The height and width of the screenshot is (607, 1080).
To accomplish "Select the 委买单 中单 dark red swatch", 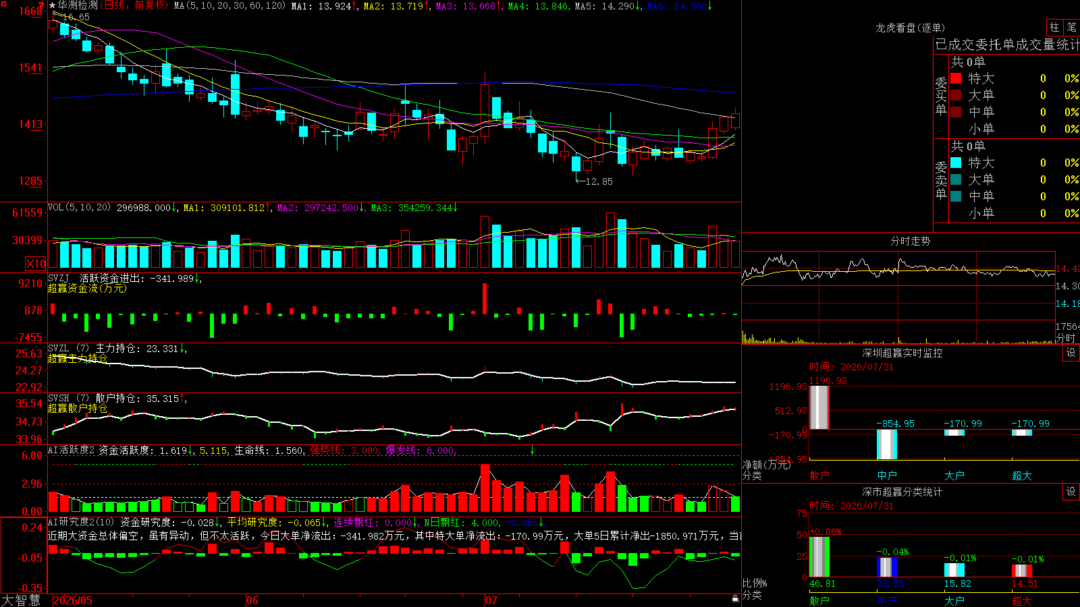I will click(956, 111).
